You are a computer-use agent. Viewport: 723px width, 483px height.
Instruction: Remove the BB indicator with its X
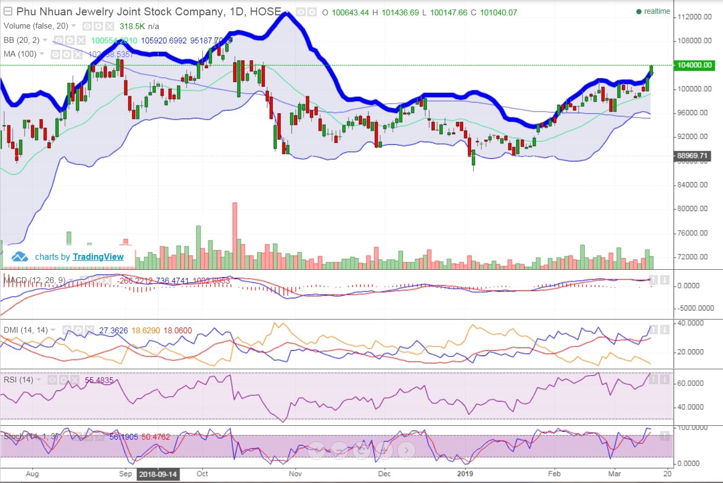(x=81, y=40)
